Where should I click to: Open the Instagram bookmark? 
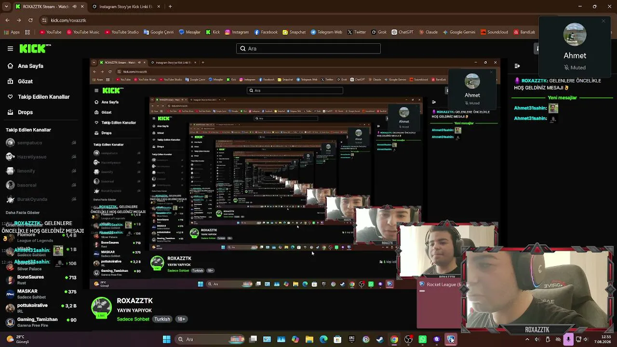pyautogui.click(x=237, y=32)
